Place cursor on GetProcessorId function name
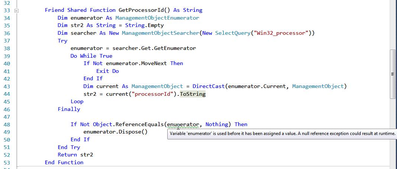The height and width of the screenshot is (169, 397). click(140, 10)
